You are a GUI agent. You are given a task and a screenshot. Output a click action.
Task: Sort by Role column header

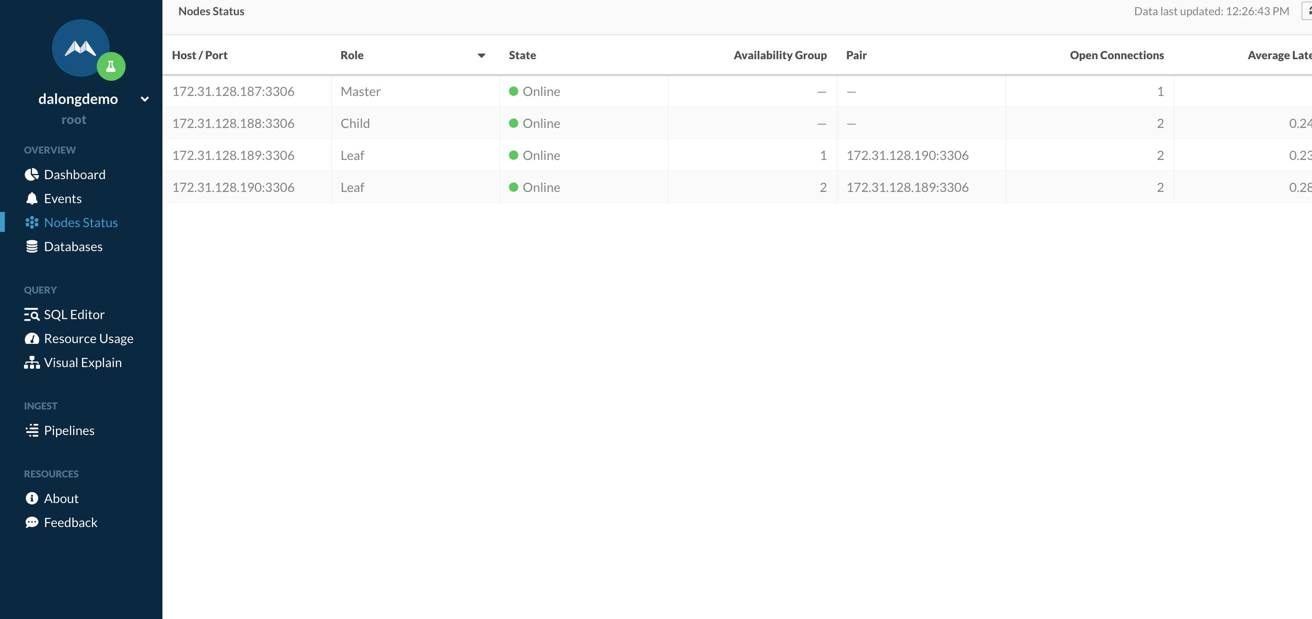[352, 55]
